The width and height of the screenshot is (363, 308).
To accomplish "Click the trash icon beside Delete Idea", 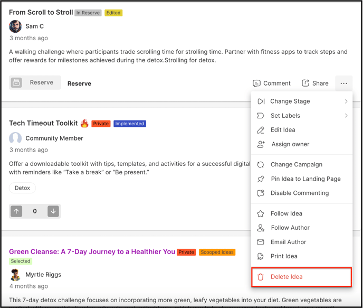I will 261,277.
